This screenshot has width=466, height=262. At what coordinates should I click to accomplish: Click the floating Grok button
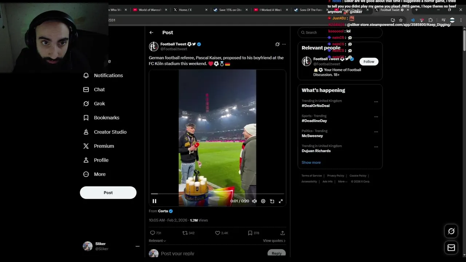pos(451,231)
